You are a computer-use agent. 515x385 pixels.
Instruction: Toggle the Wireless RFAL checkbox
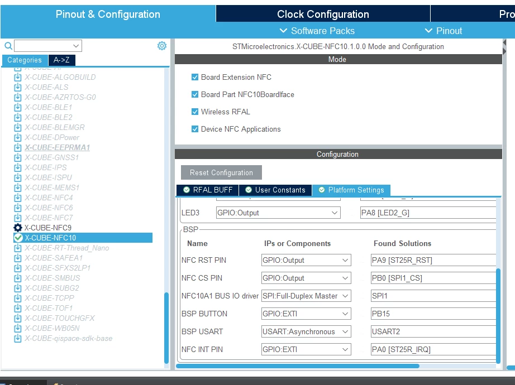pyautogui.click(x=195, y=112)
